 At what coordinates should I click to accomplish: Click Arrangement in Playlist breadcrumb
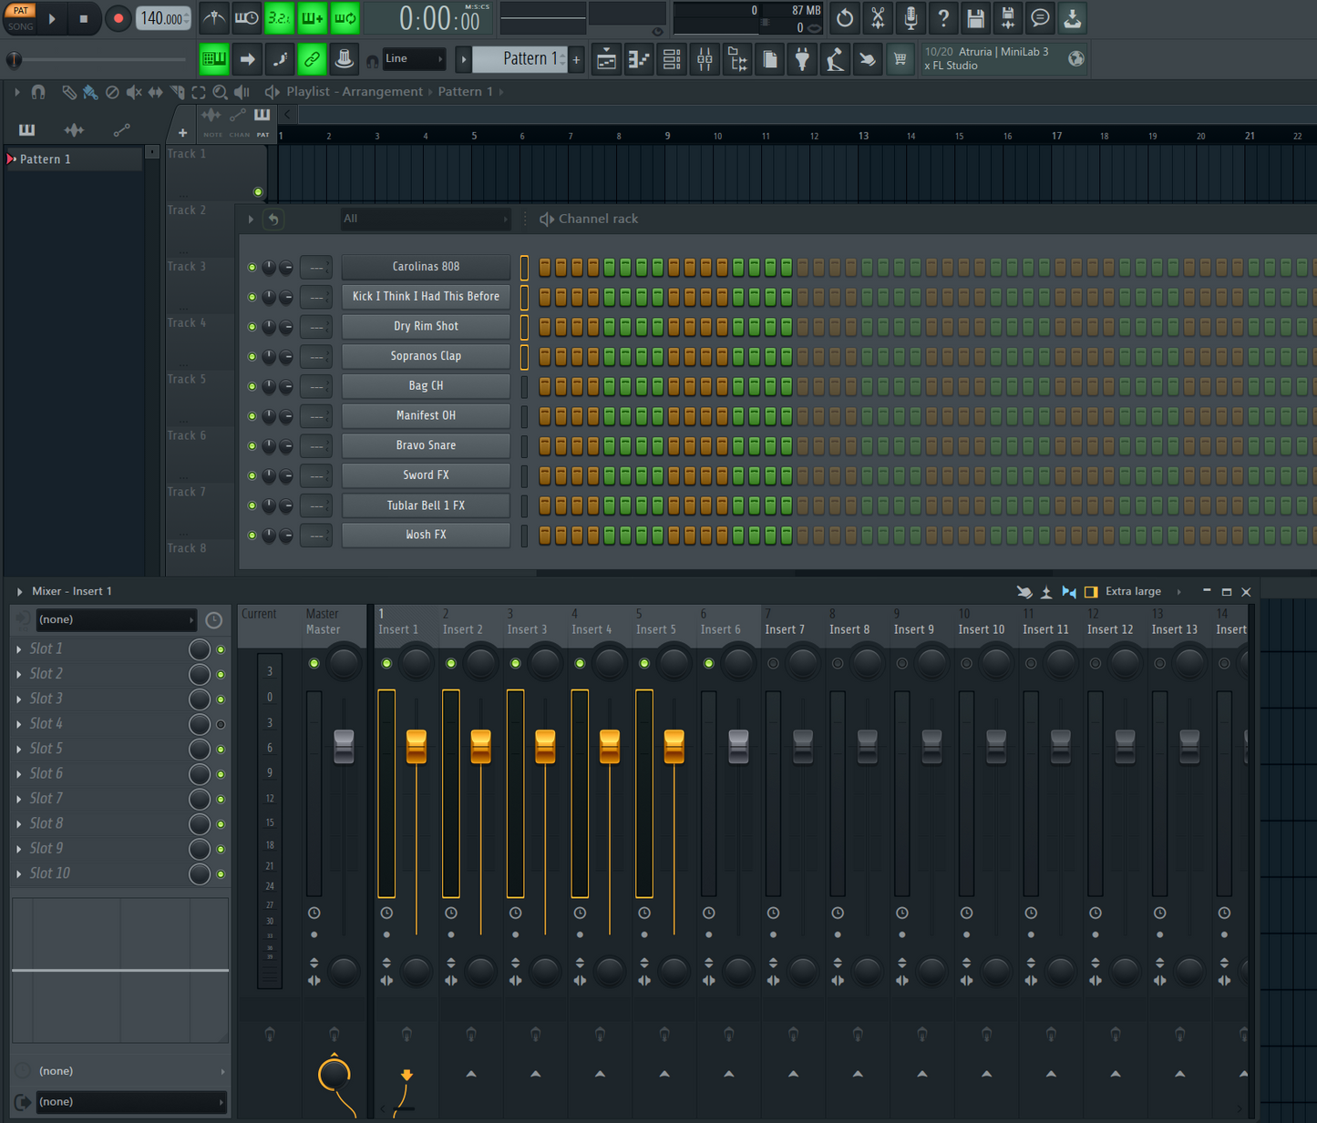coord(382,92)
